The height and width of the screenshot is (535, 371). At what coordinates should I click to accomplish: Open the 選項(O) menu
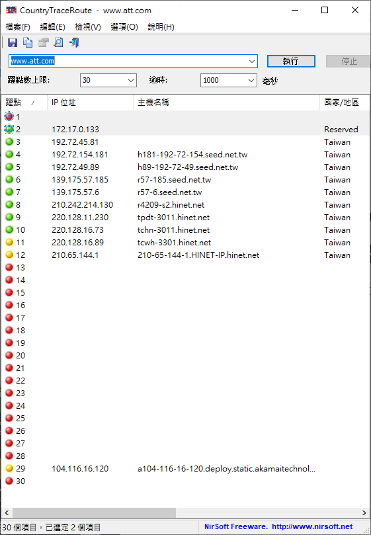click(x=124, y=27)
